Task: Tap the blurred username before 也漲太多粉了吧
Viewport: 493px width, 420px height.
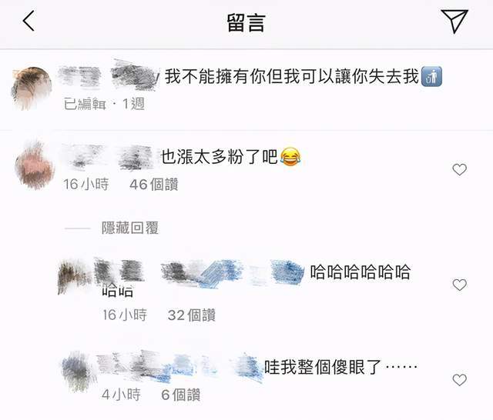Action: (x=108, y=157)
